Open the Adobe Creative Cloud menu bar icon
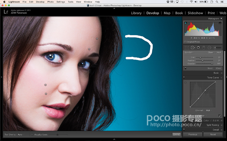Viewport: 227px width, 141px height. pyautogui.click(x=172, y=2)
